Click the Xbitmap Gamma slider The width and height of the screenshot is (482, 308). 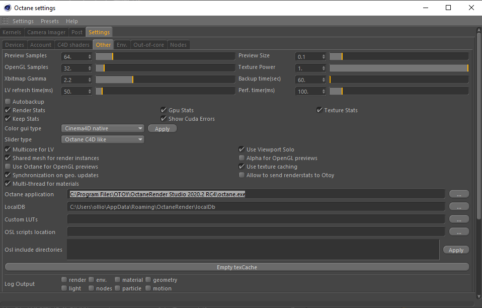165,80
